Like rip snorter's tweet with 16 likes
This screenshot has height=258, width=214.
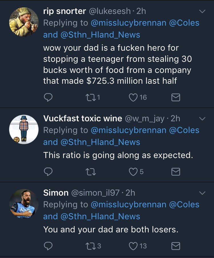click(x=133, y=98)
